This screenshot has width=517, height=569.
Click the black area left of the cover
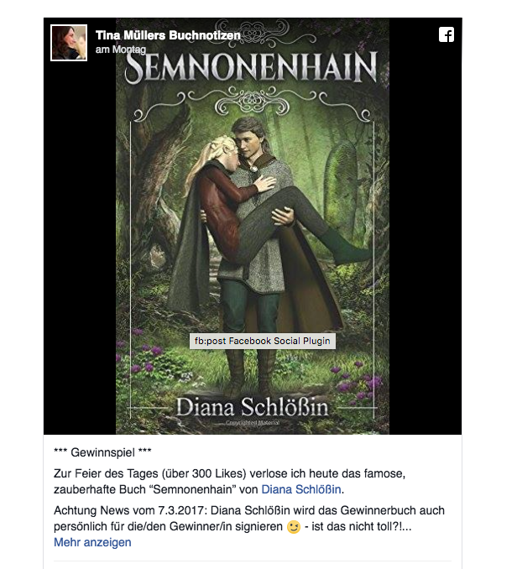(80, 247)
